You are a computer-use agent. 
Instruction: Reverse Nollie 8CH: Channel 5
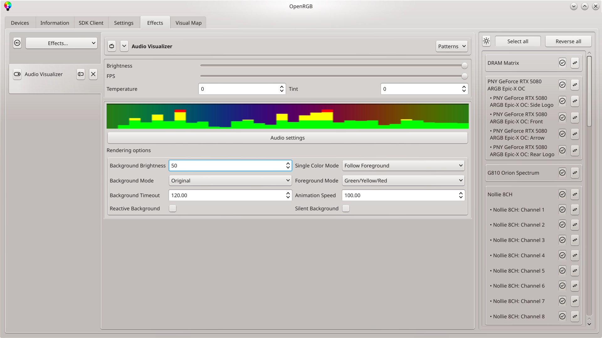click(x=575, y=271)
